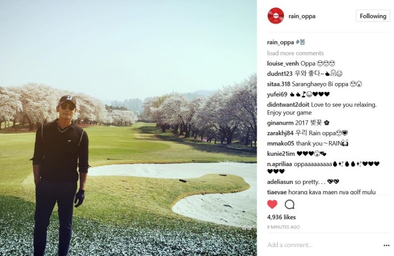This screenshot has width=394, height=256.
Task: Open yufei69 commenter profile
Action: click(277, 94)
